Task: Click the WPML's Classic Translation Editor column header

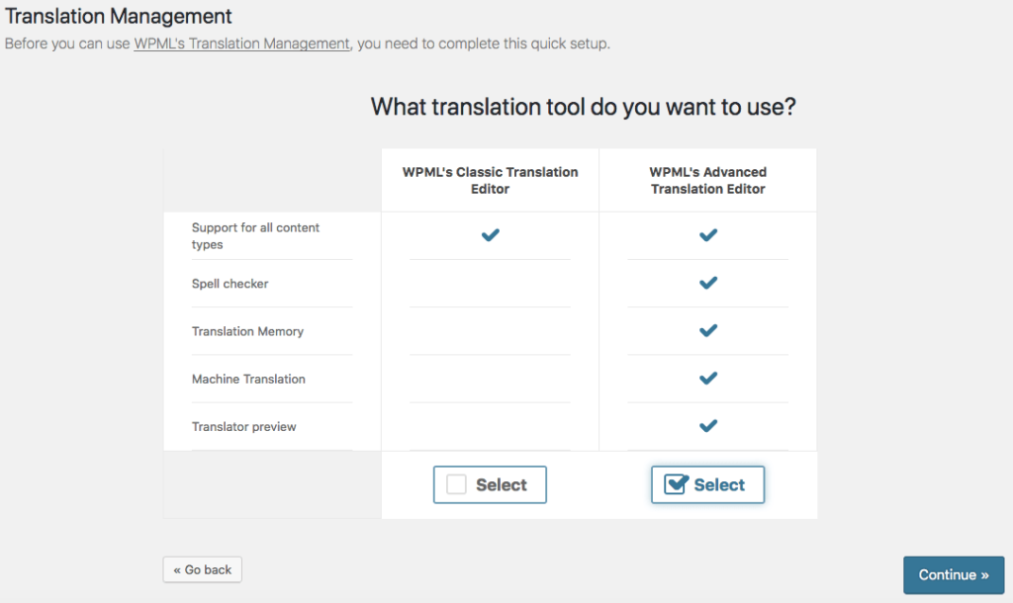Action: coord(490,180)
